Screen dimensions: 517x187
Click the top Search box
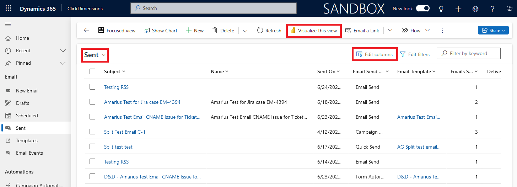[x=214, y=8]
